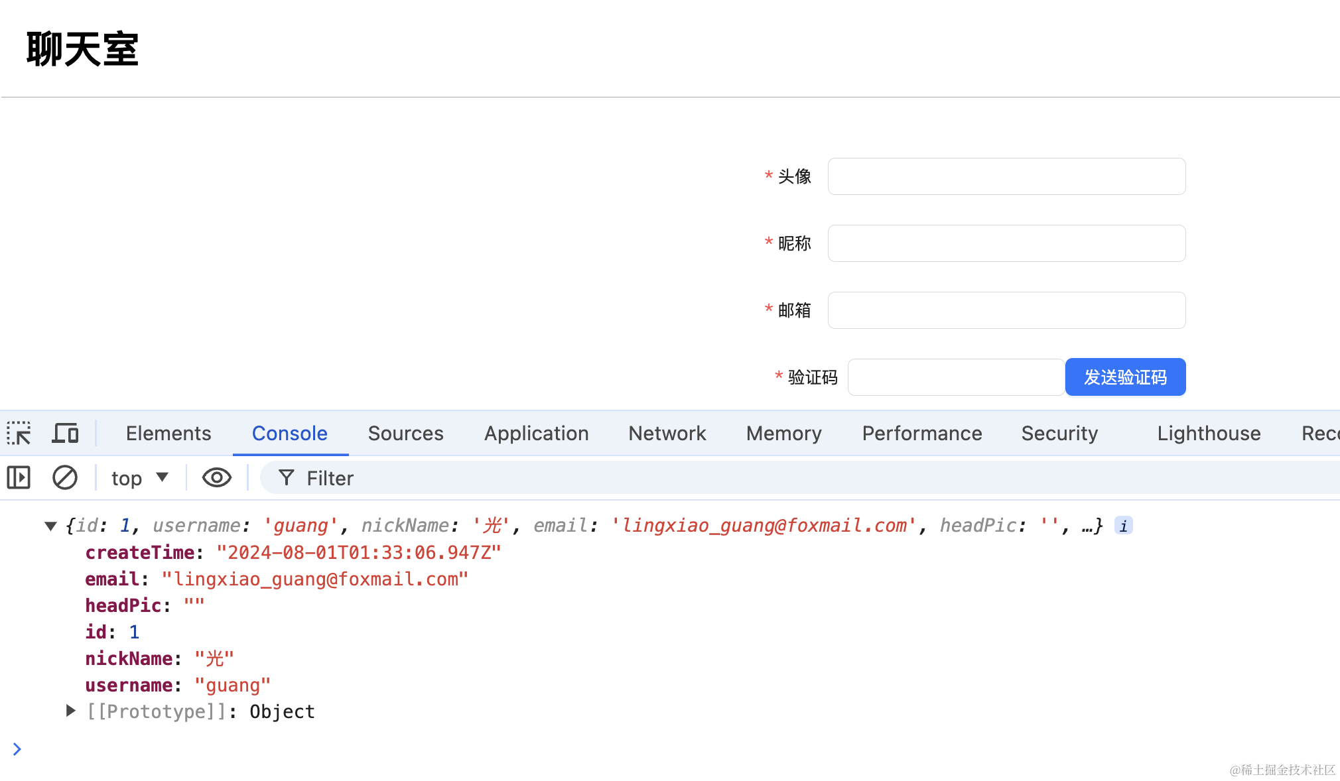
Task: Open the Application tab
Action: click(536, 434)
